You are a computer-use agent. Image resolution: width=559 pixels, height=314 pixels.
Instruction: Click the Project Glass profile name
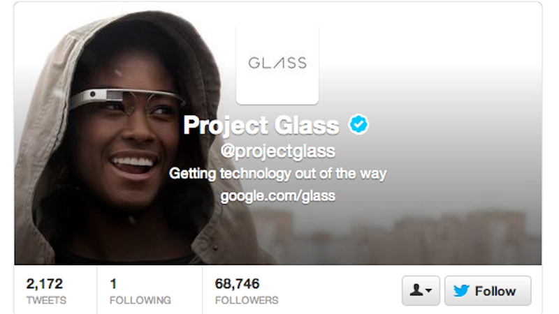[261, 126]
